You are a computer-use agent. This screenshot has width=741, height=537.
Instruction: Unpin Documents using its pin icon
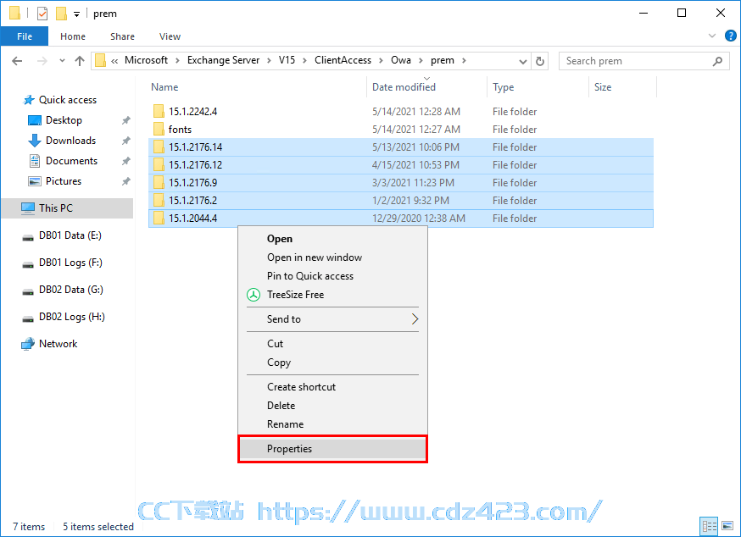pyautogui.click(x=125, y=161)
